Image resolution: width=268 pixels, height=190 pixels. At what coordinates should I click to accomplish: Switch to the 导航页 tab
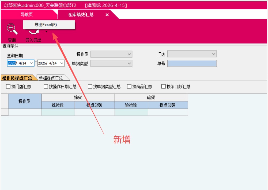tap(27, 15)
